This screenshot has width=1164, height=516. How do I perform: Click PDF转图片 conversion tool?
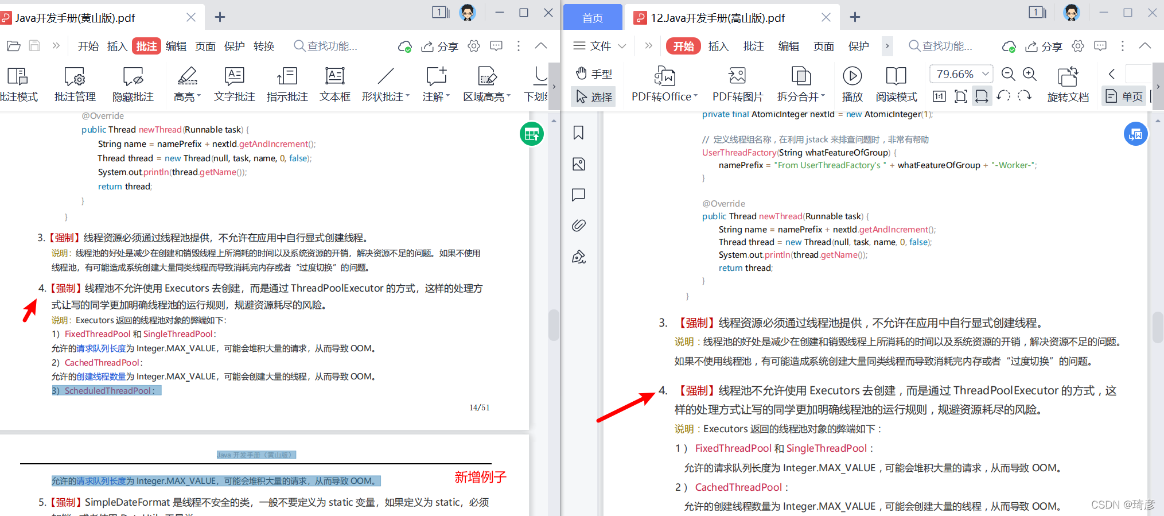738,84
